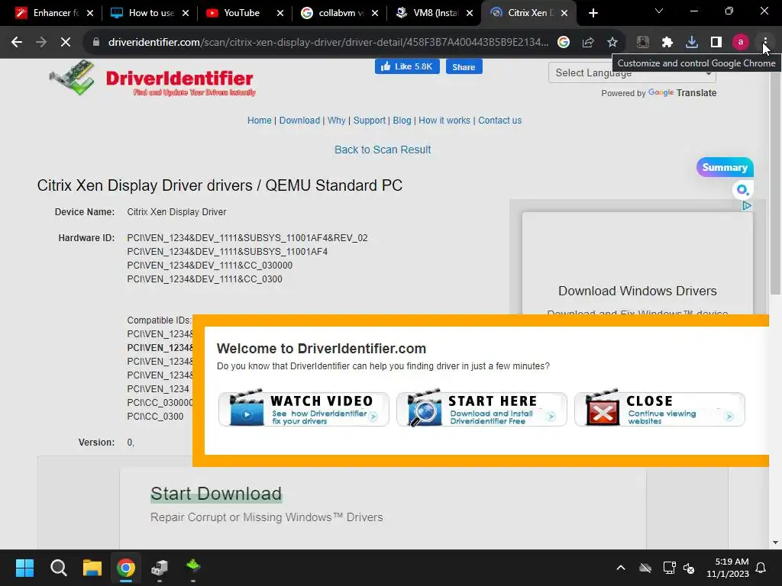The width and height of the screenshot is (782, 586).
Task: Click the AdChoices triangle icon
Action: pos(747,206)
